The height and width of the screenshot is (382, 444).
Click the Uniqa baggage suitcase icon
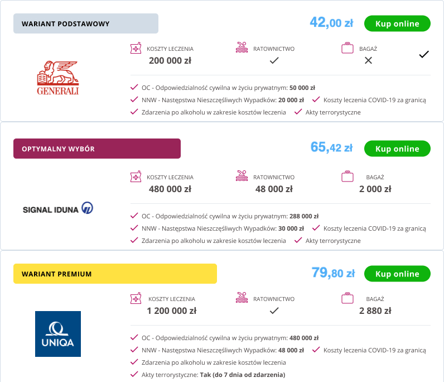[x=348, y=299]
